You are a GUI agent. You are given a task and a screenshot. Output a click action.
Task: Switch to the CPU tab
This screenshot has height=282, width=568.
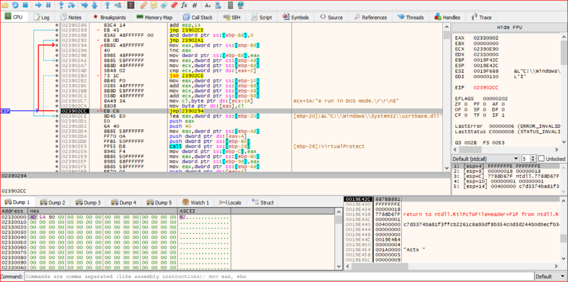coord(14,17)
